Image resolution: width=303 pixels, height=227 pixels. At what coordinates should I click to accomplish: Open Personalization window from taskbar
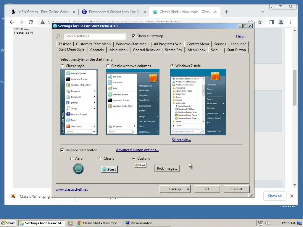pos(148,223)
